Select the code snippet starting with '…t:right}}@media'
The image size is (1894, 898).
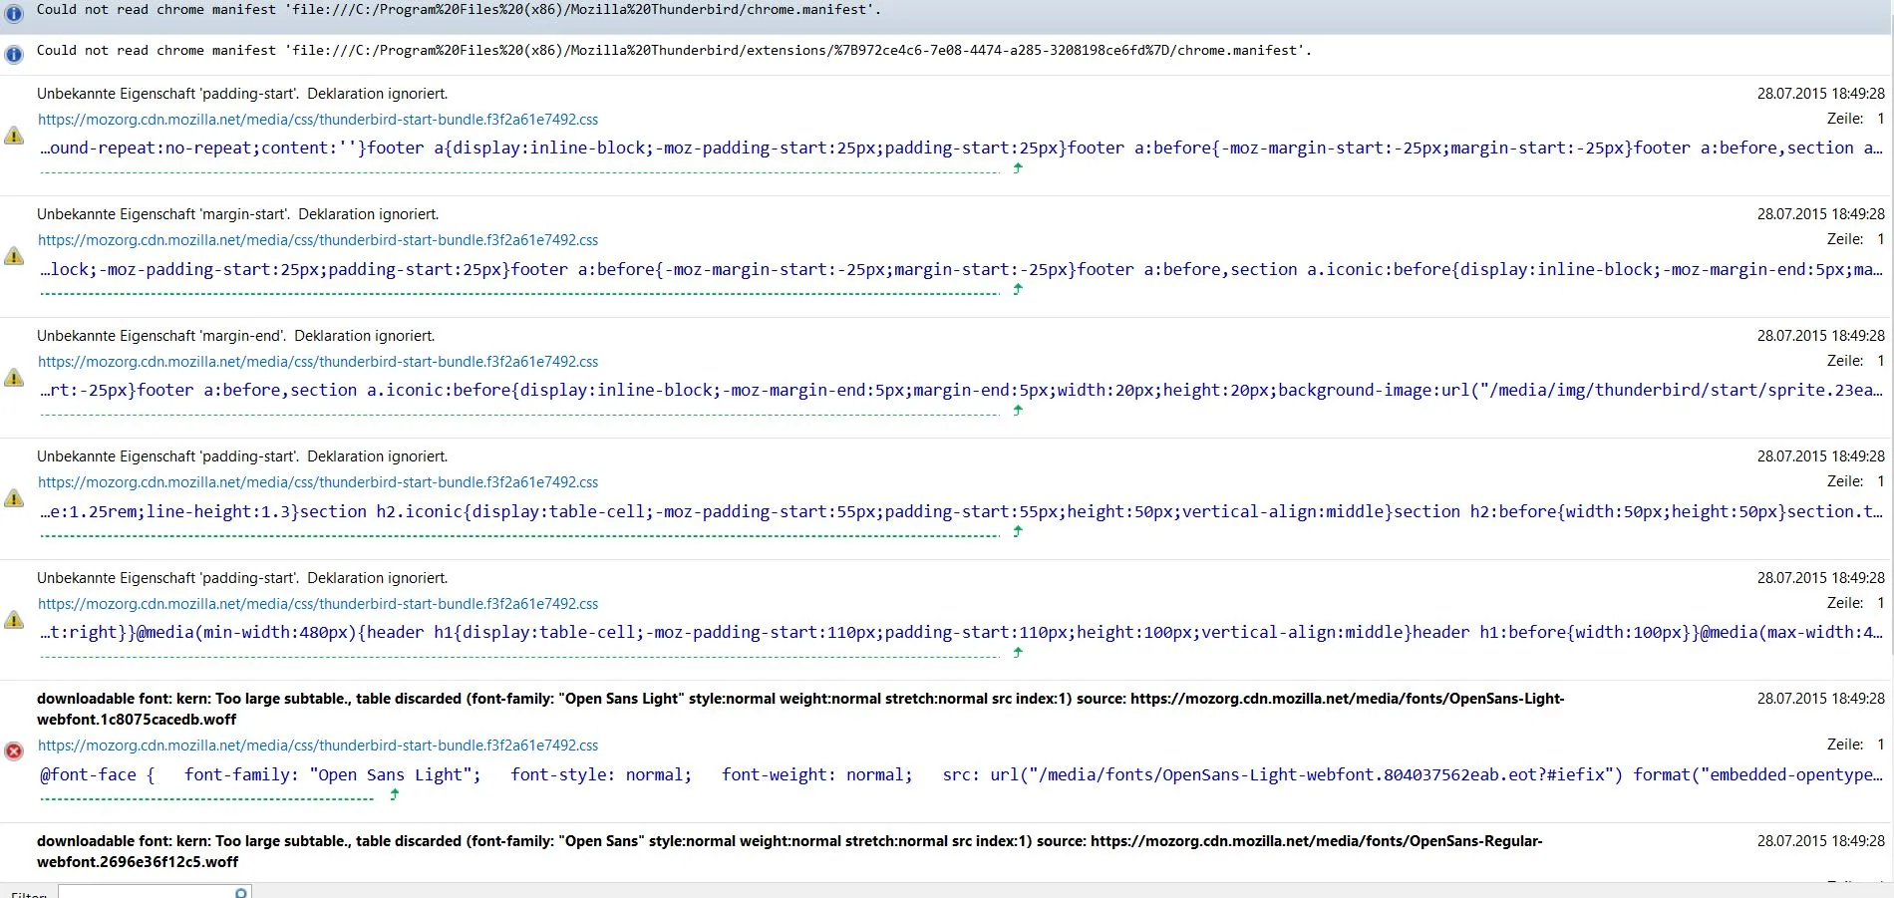[x=961, y=632]
